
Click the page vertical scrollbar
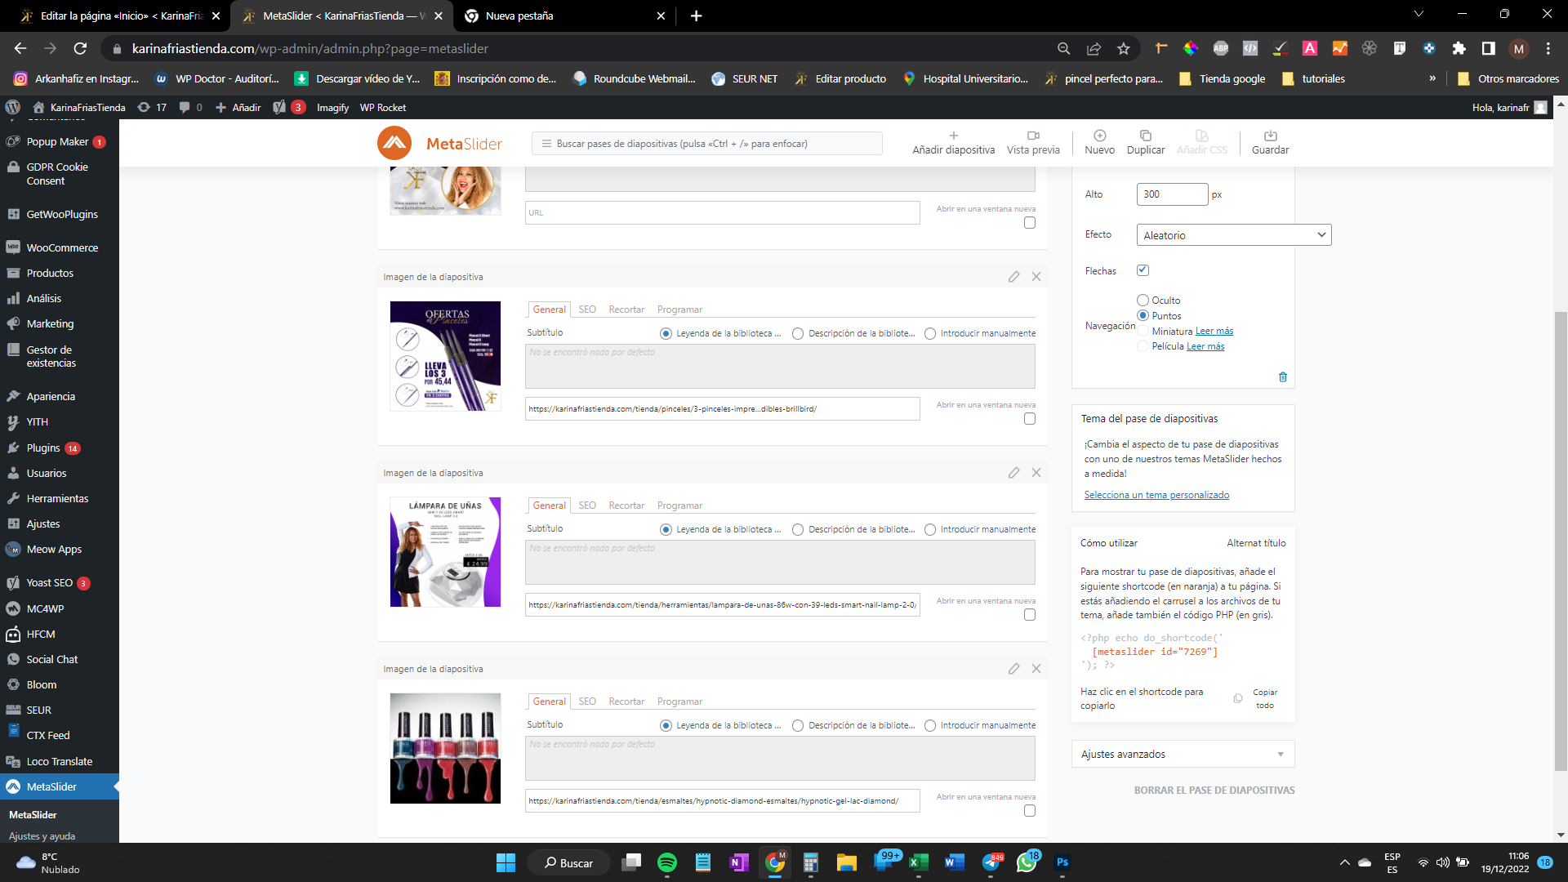(x=1561, y=541)
